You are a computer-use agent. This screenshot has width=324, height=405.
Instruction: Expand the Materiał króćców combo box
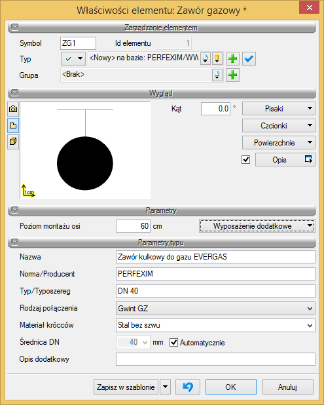tap(215, 325)
